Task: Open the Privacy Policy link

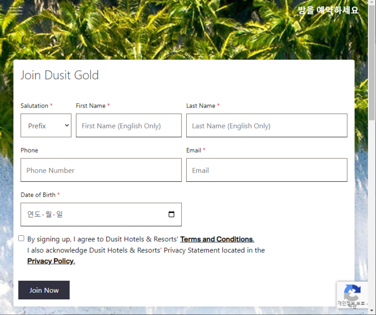Action: [x=51, y=261]
